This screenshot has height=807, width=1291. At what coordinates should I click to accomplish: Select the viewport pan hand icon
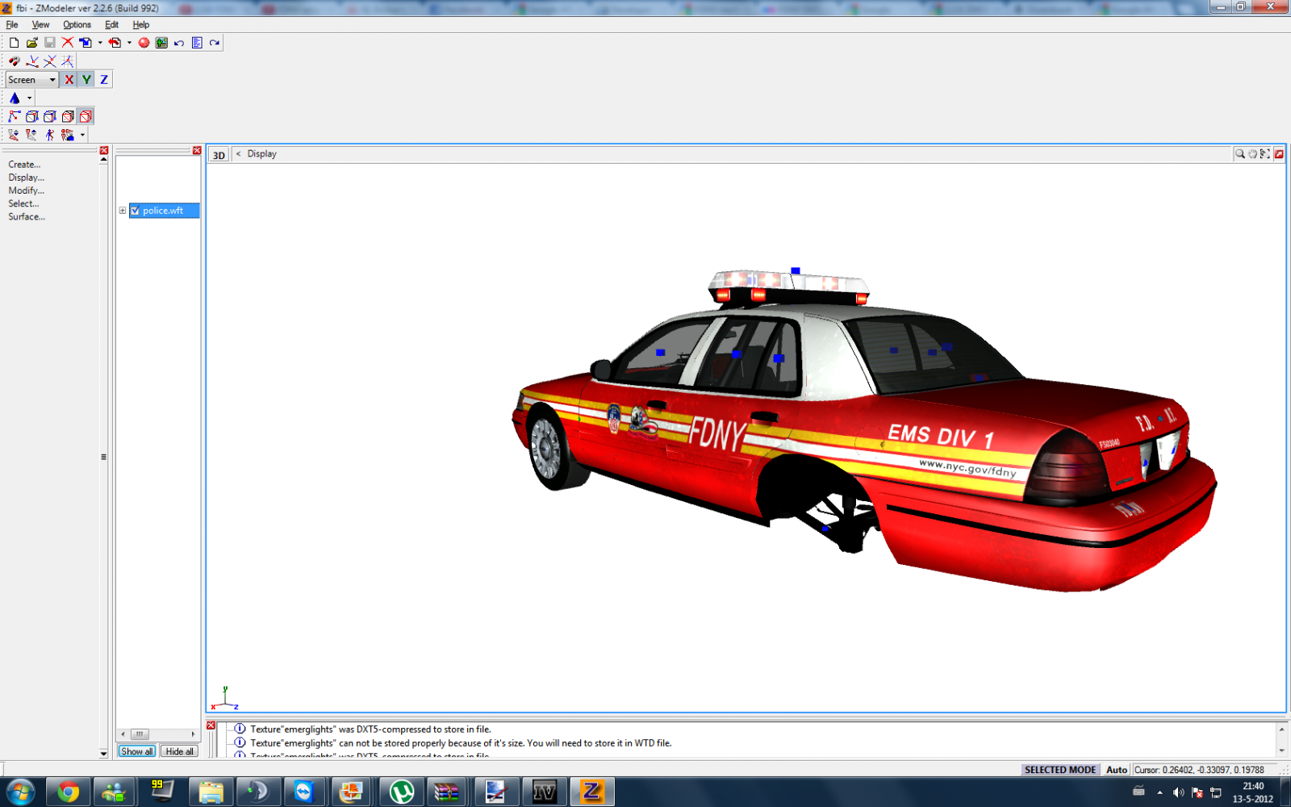click(x=1252, y=154)
